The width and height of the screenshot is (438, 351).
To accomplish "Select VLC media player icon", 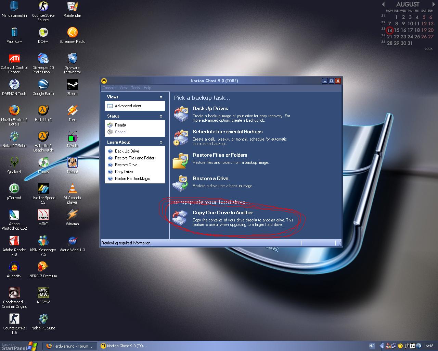I will [72, 194].
